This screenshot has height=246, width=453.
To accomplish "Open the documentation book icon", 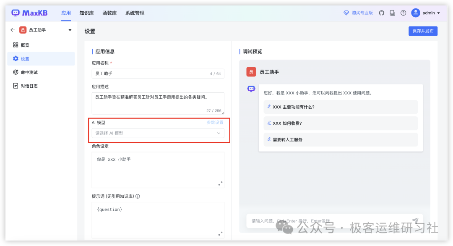I will (x=392, y=13).
